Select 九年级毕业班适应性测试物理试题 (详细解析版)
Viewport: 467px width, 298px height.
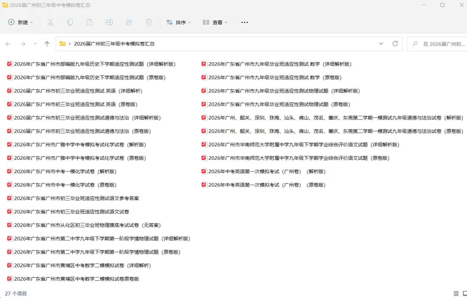click(281, 91)
